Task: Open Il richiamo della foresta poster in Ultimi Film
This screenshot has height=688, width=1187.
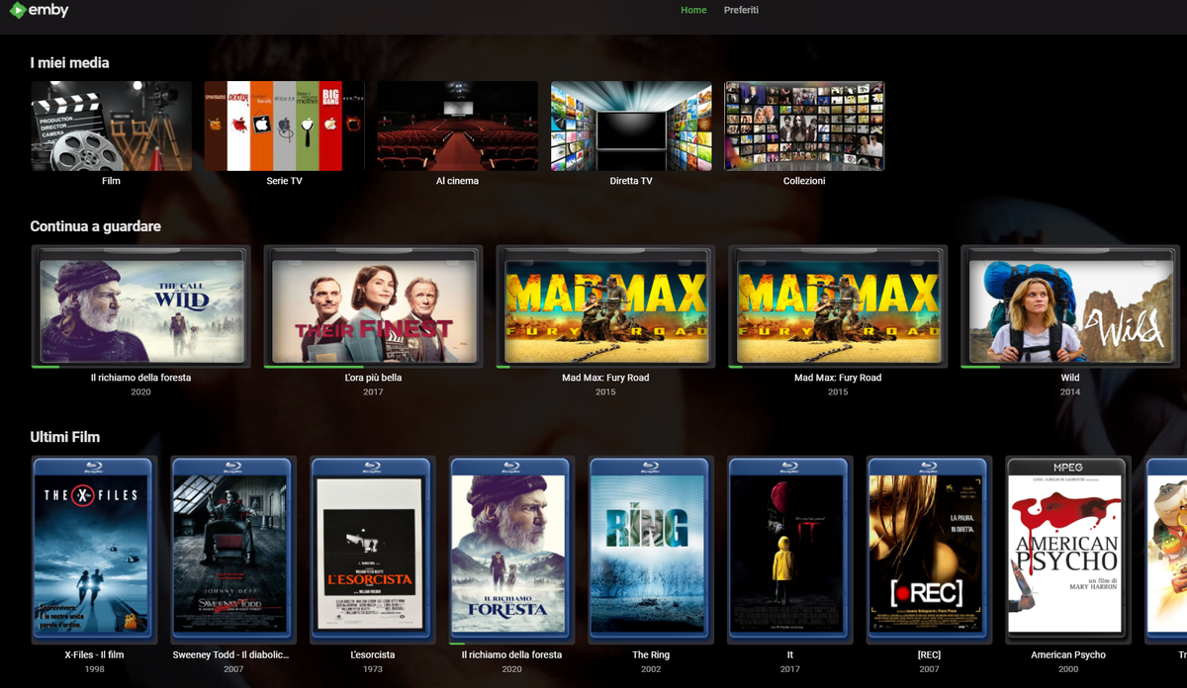Action: tap(511, 550)
